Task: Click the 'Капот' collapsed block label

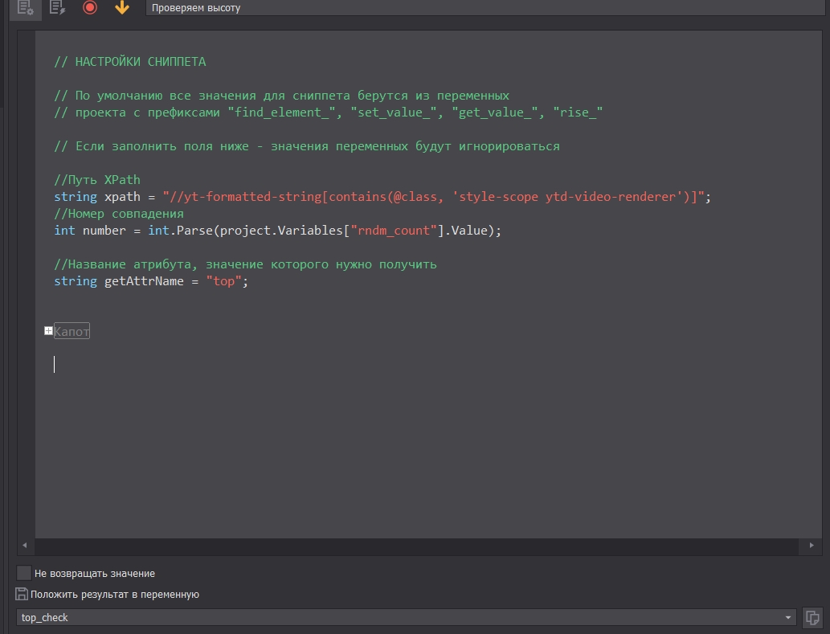Action: pyautogui.click(x=72, y=331)
